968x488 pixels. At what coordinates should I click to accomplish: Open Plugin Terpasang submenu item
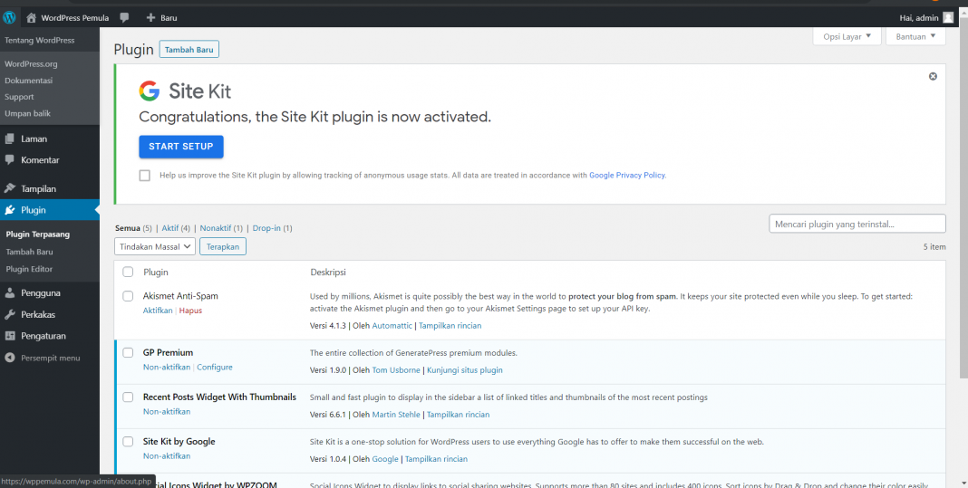tap(38, 234)
